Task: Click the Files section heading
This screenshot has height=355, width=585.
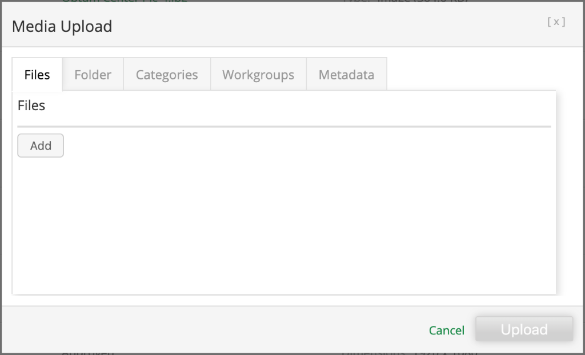Action: [31, 106]
